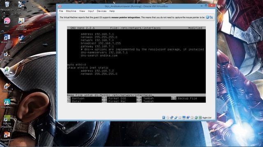Viewport: 263px width, 147px height.
Task: Click the display status indicator
Action: 184,118
